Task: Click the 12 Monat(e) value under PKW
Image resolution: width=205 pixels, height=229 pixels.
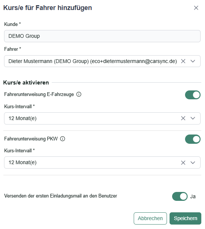Action: coord(23,163)
